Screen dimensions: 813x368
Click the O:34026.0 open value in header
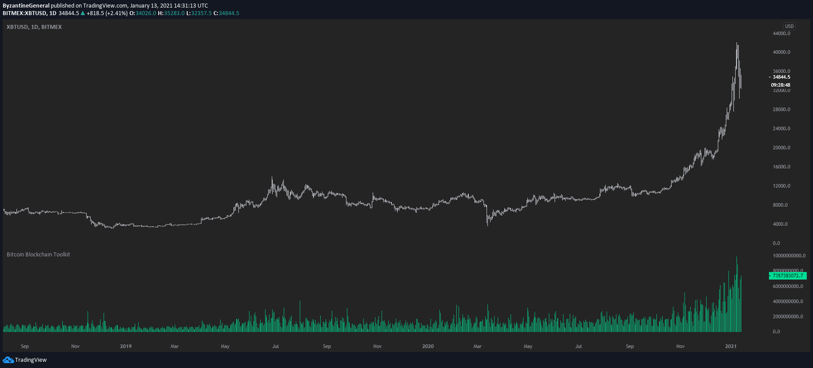pyautogui.click(x=143, y=13)
